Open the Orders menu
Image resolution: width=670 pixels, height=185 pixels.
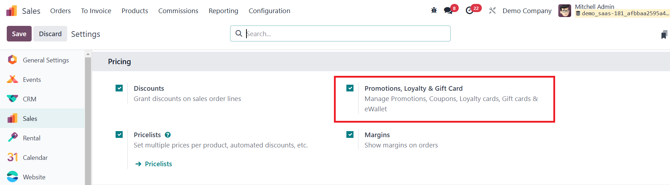[60, 11]
